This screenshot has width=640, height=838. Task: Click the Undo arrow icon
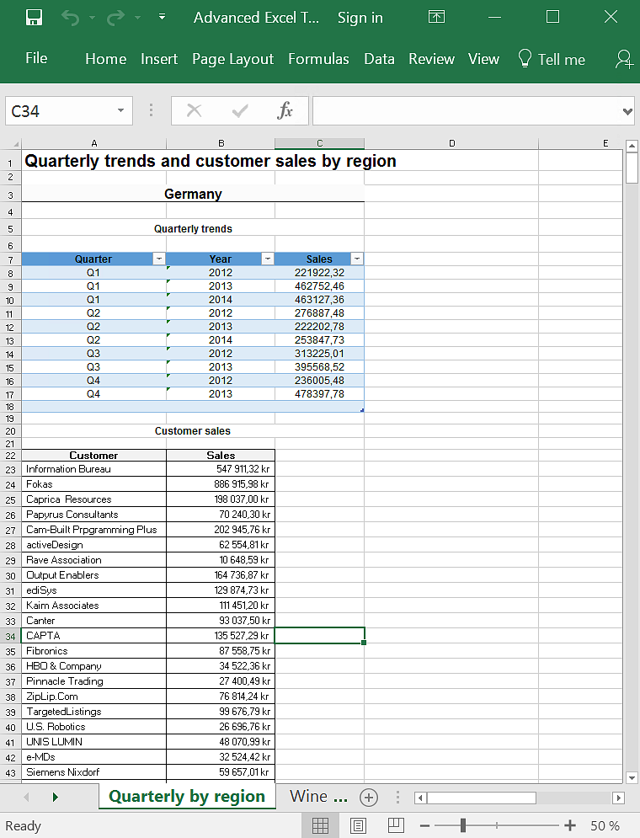click(x=71, y=18)
